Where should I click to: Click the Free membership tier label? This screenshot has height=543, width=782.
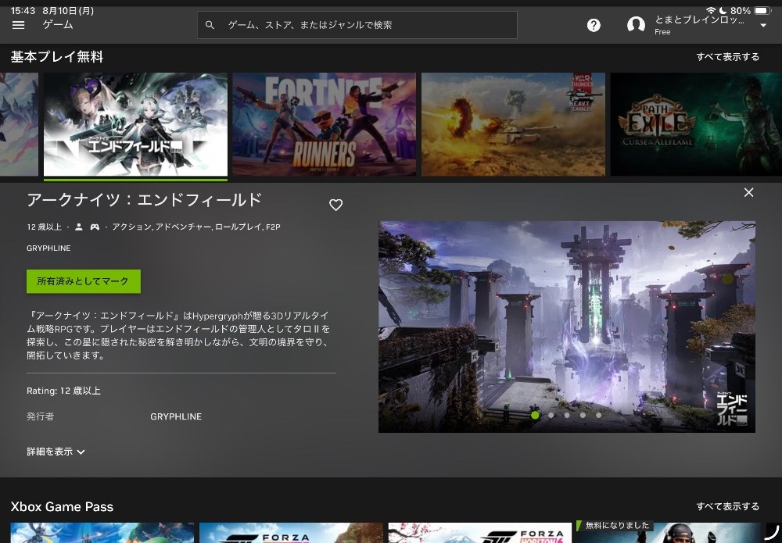click(x=662, y=32)
